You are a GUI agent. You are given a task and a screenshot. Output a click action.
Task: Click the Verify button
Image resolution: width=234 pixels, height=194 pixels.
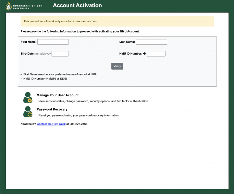[x=117, y=66]
